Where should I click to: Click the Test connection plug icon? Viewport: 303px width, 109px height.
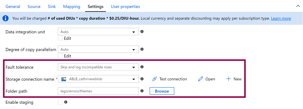[155, 79]
